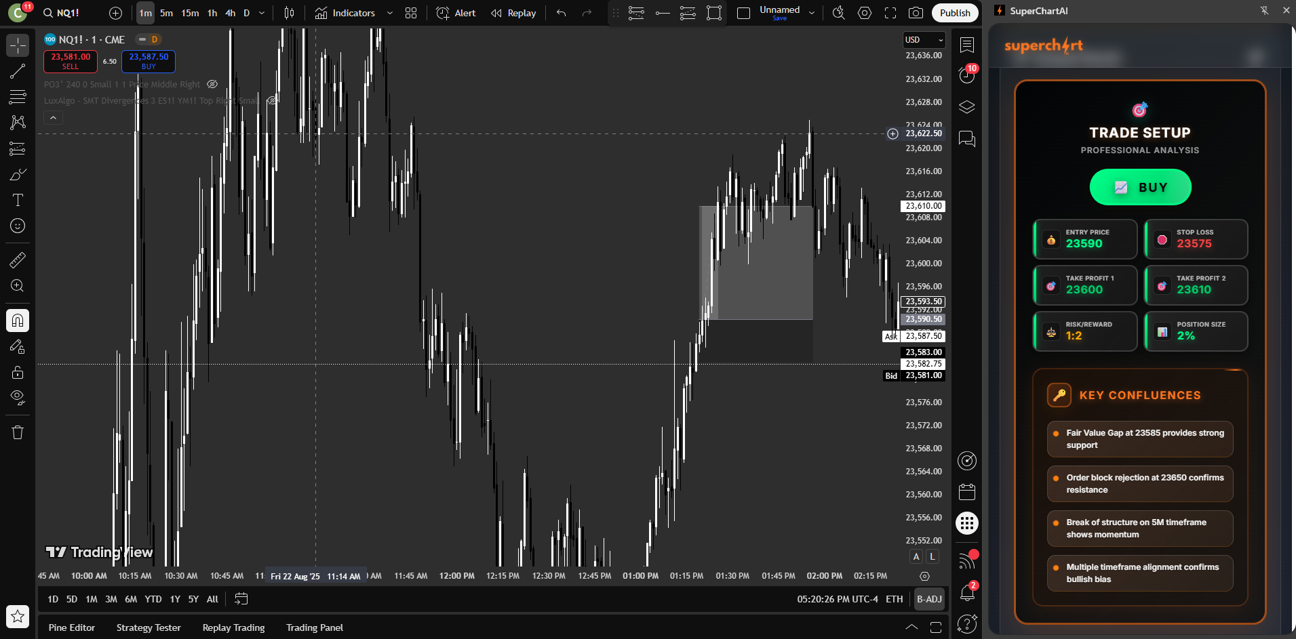Toggle hide all drawings eye
Image resolution: width=1296 pixels, height=639 pixels.
[18, 398]
